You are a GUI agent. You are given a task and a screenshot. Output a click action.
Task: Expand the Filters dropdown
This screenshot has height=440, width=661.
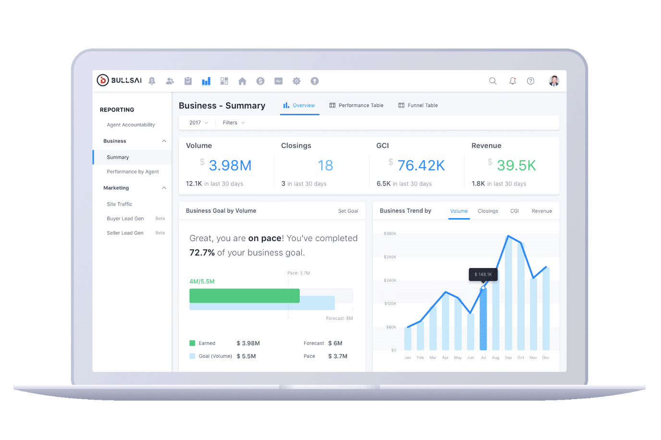(x=234, y=123)
